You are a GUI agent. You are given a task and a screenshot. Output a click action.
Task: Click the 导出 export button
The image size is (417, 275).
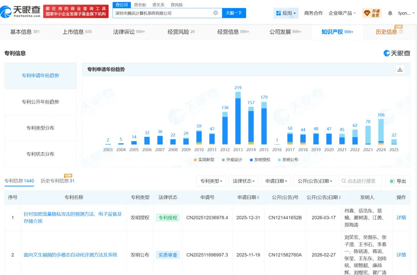click(398, 181)
